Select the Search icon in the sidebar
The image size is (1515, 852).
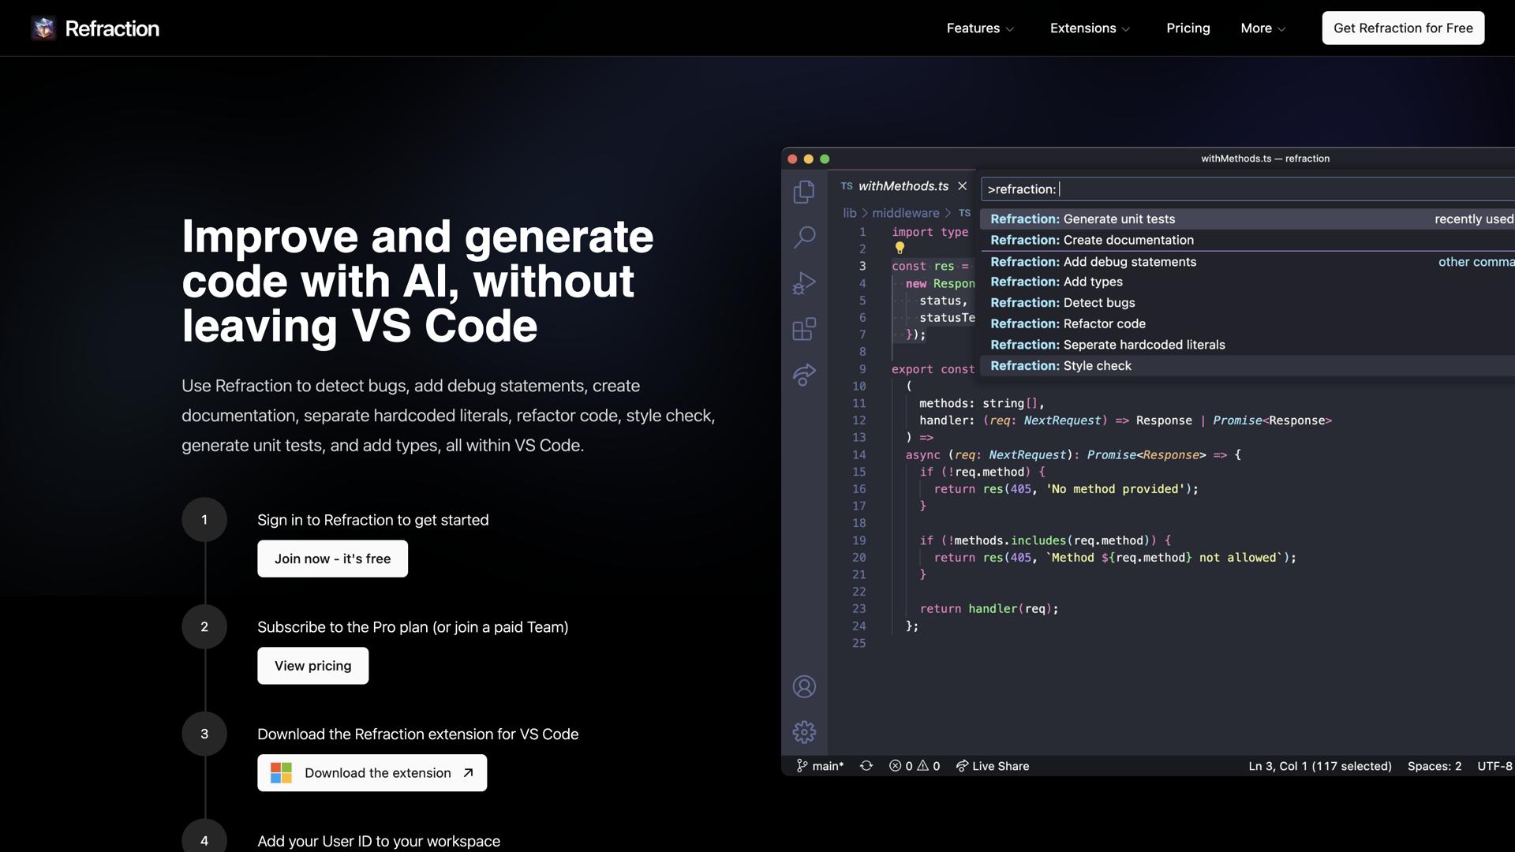tap(804, 237)
